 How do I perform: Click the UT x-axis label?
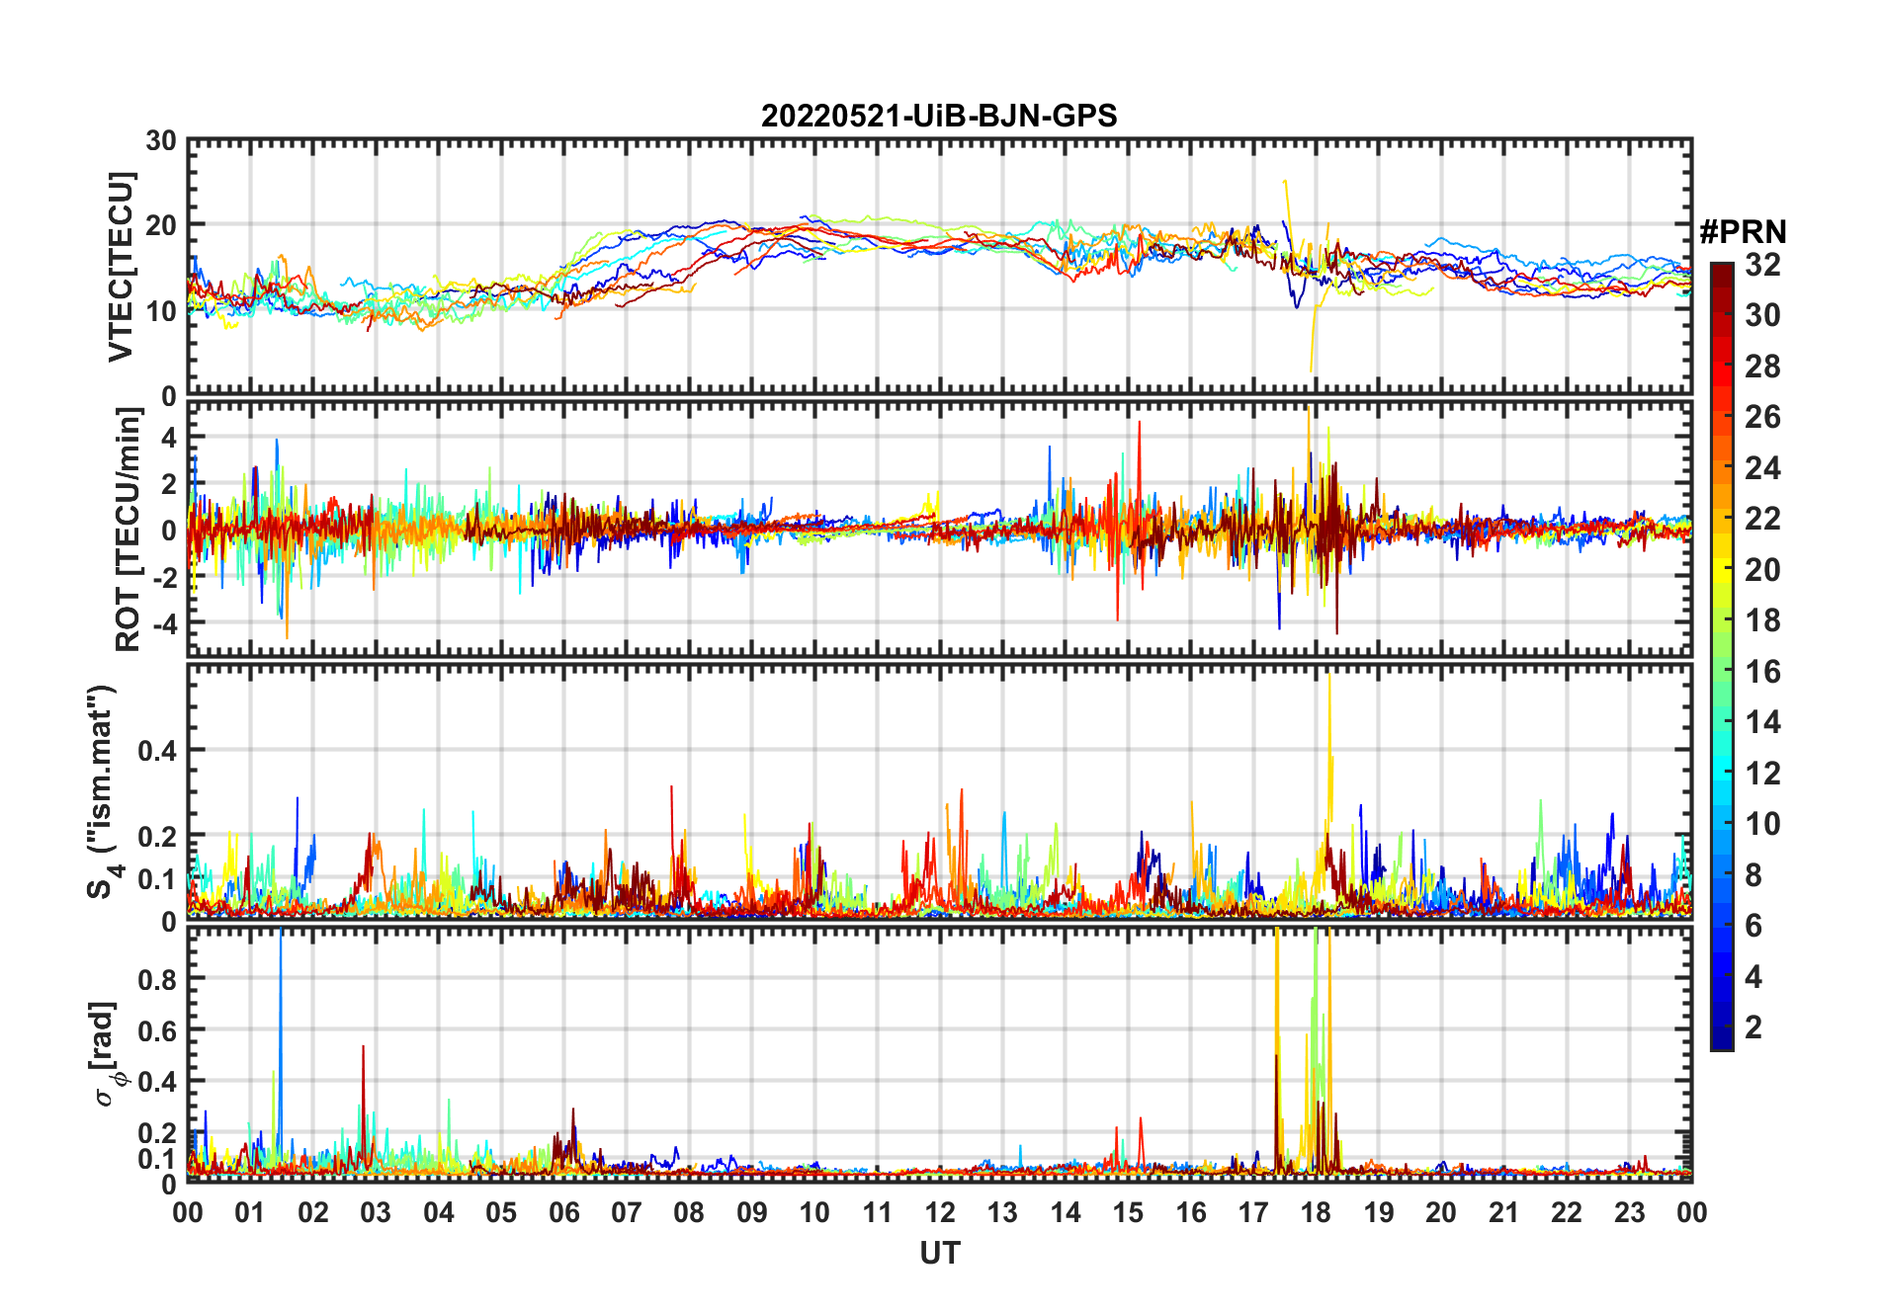click(x=940, y=1254)
